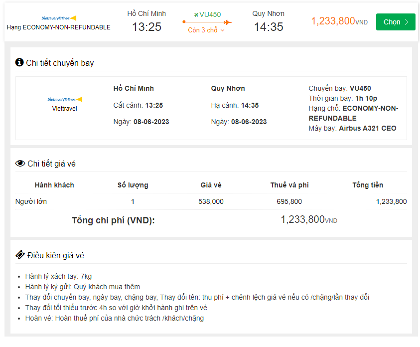Click the Vietravel logo in flight details
Screen dimensions: 420x347
point(65,100)
